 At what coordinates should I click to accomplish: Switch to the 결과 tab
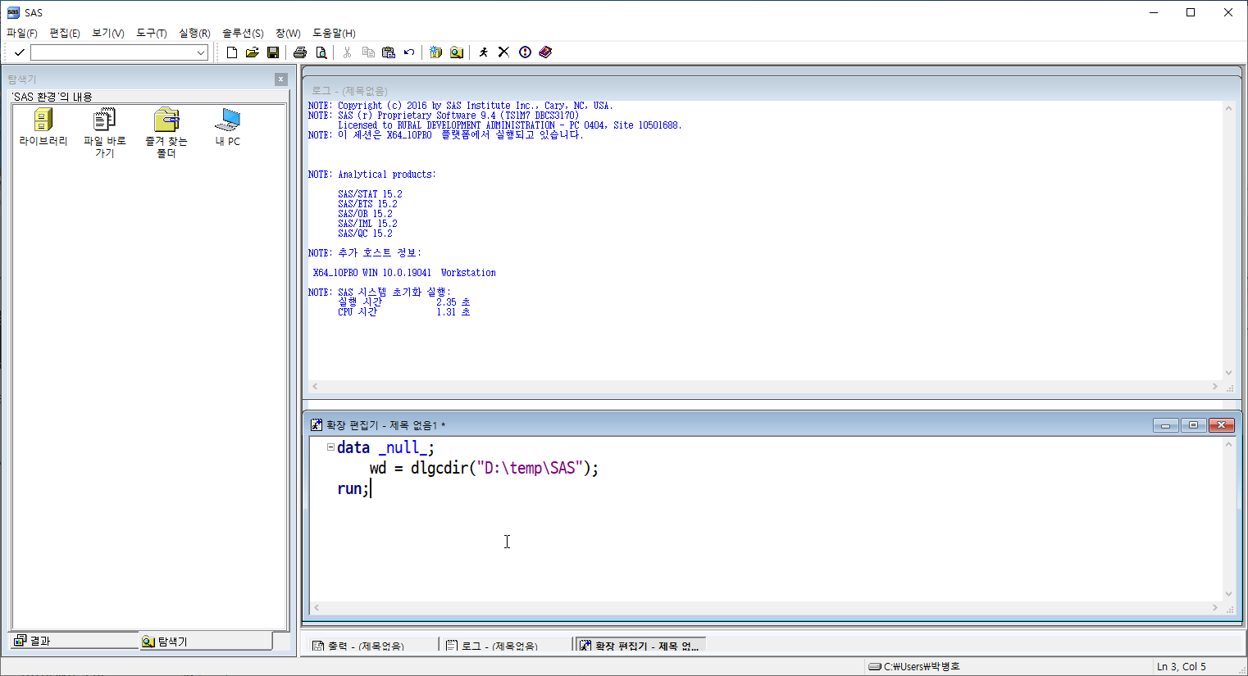[75, 641]
